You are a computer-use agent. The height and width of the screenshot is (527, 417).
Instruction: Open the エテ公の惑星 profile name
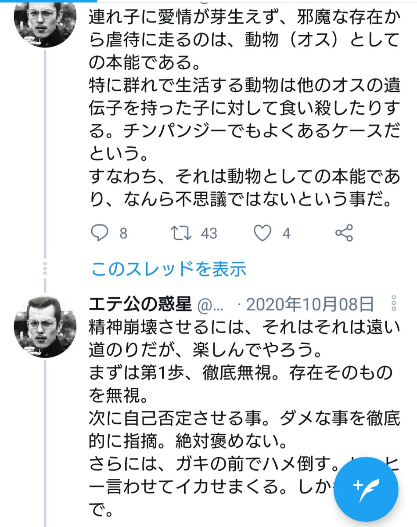[x=140, y=304]
